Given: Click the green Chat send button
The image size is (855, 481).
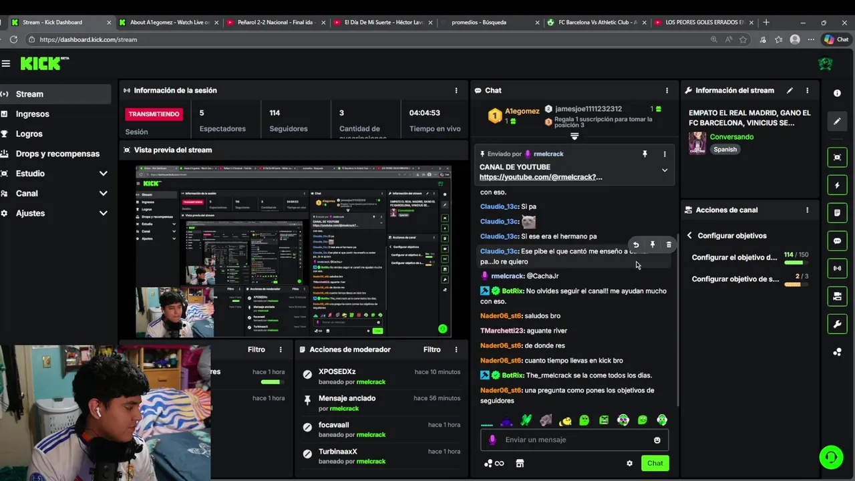Looking at the screenshot, I should [655, 464].
